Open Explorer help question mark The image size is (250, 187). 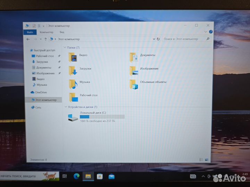click(x=211, y=32)
